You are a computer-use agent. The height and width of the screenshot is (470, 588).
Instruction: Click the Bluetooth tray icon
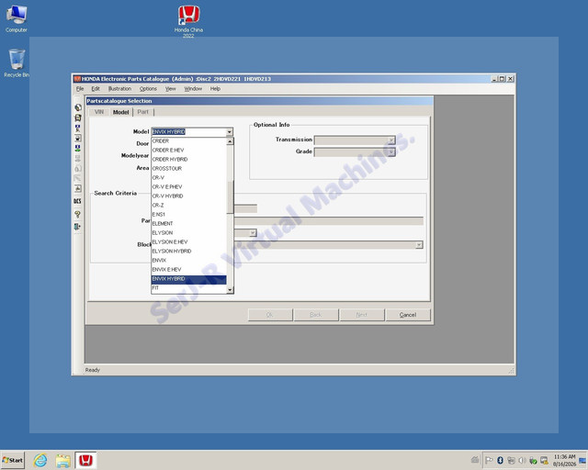(x=500, y=460)
